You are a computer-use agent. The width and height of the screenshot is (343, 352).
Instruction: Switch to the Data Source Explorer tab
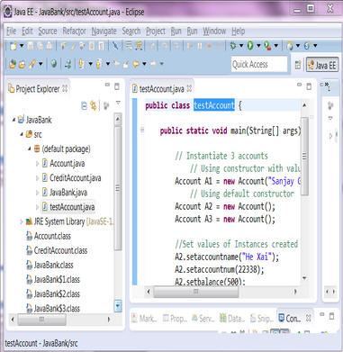pyautogui.click(x=231, y=319)
